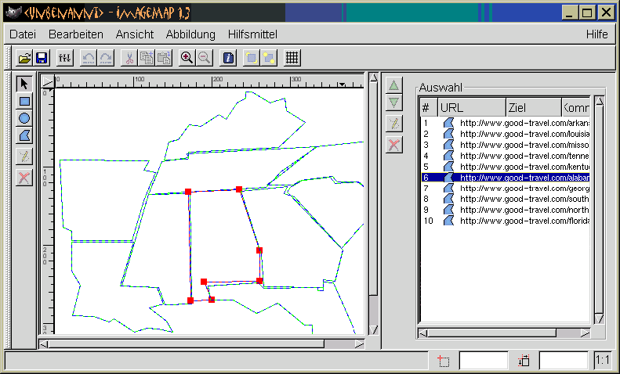Screen dimensions: 620x374
Task: Click the scissors Cut icon
Action: click(x=129, y=58)
